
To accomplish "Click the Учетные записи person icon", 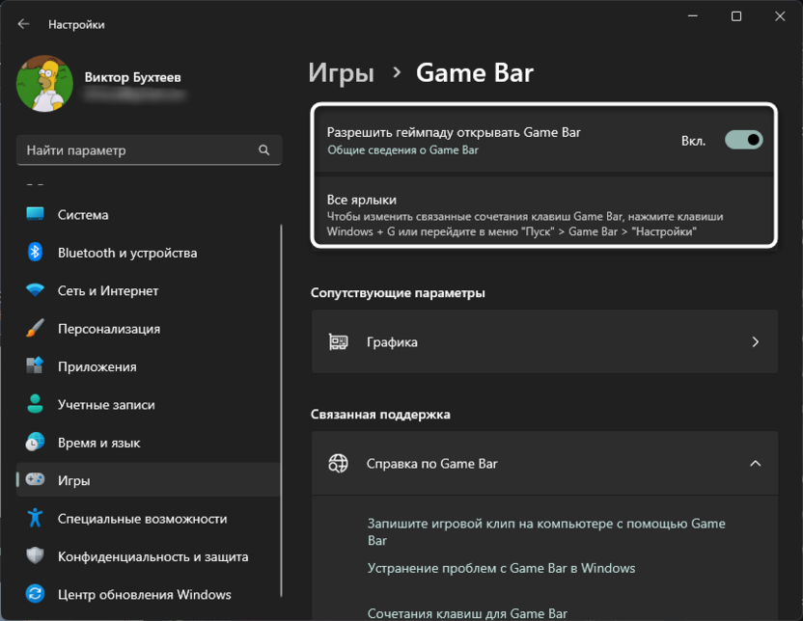I will point(36,405).
